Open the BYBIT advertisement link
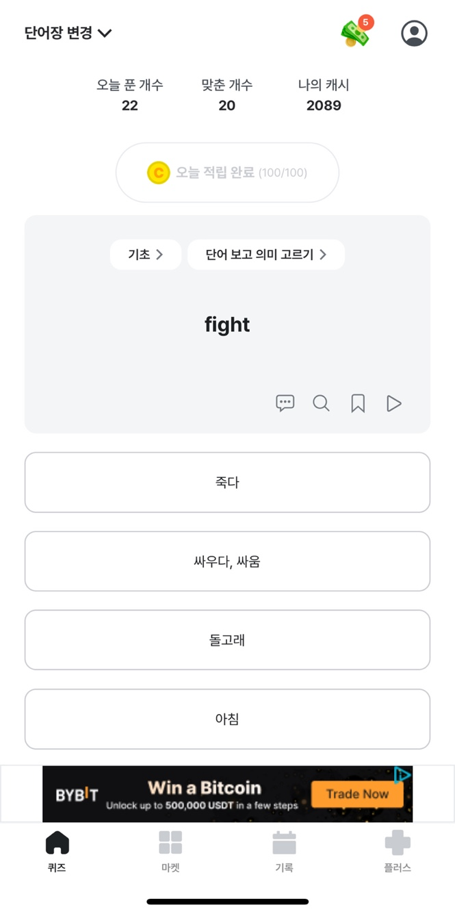455x914 pixels. (227, 793)
